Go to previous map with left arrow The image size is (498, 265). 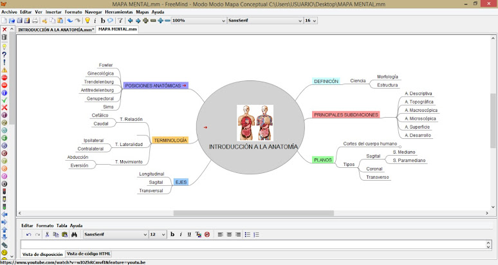[x=130, y=21]
